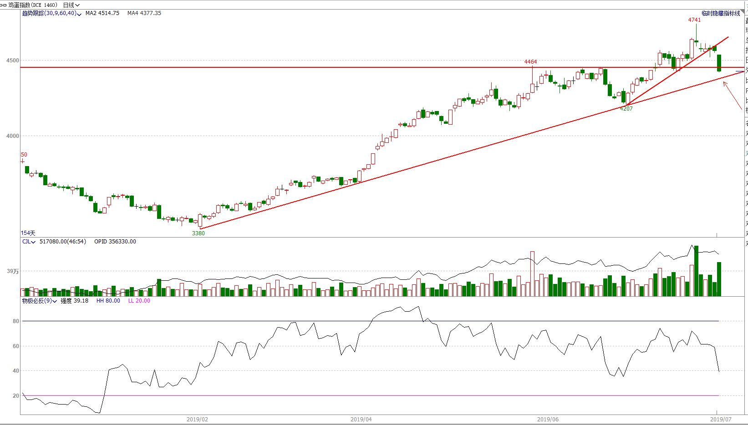
Task: Click the MA4 4377.35 value
Action: (144, 13)
